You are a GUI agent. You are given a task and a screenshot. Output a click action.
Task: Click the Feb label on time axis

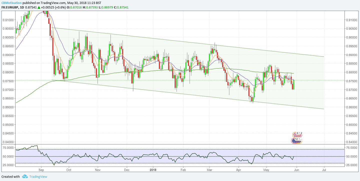pos(183,170)
